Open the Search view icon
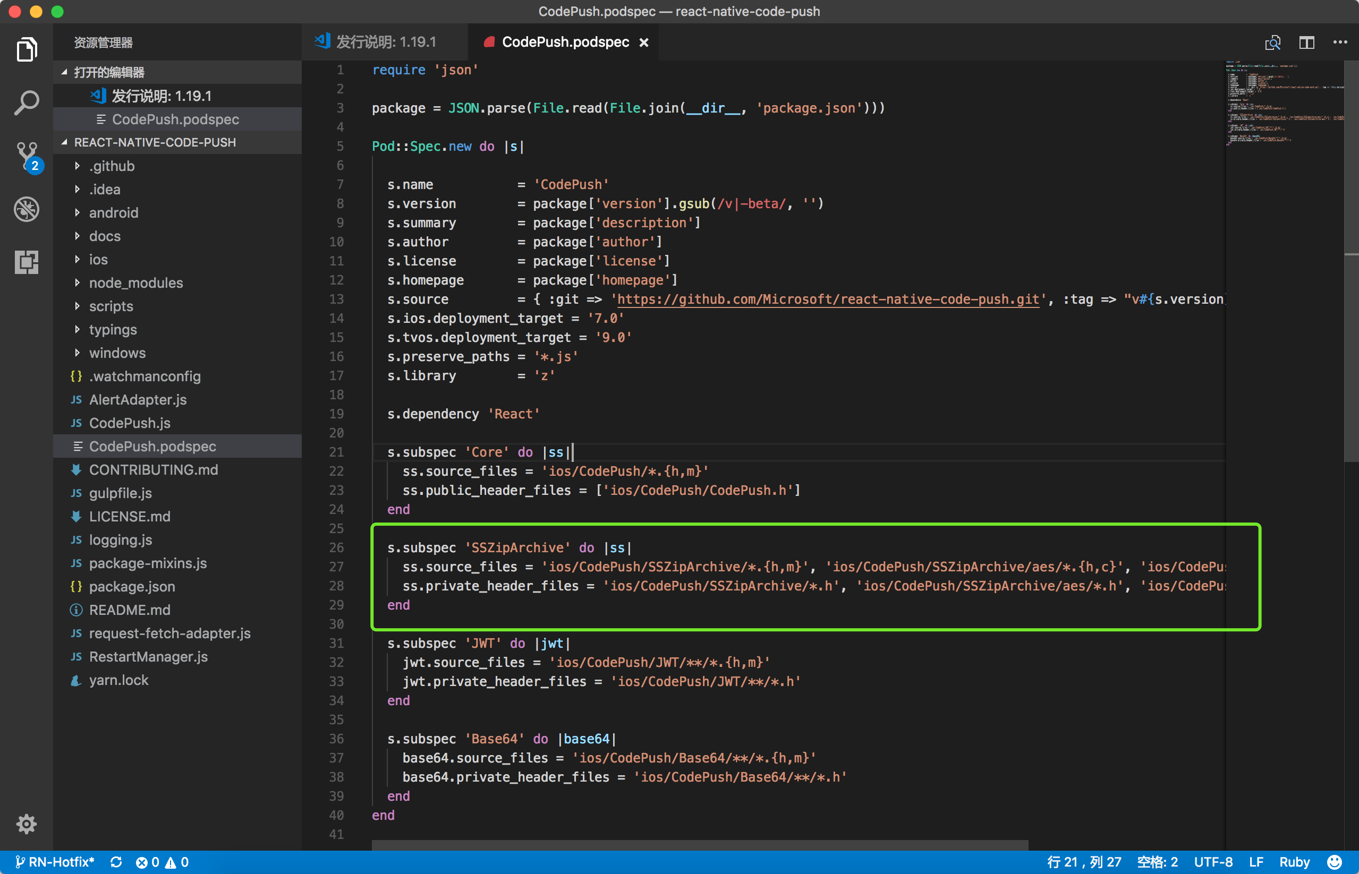 26,102
